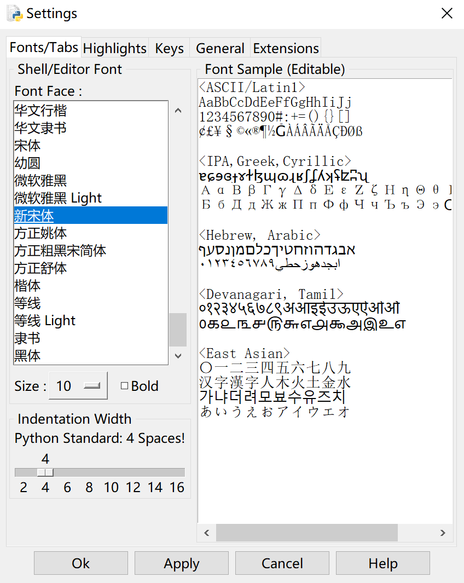Select 等线 font face
This screenshot has height=583, width=464.
91,303
